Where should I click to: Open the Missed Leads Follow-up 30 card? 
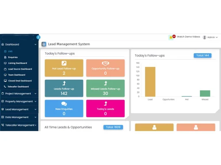[106, 88]
